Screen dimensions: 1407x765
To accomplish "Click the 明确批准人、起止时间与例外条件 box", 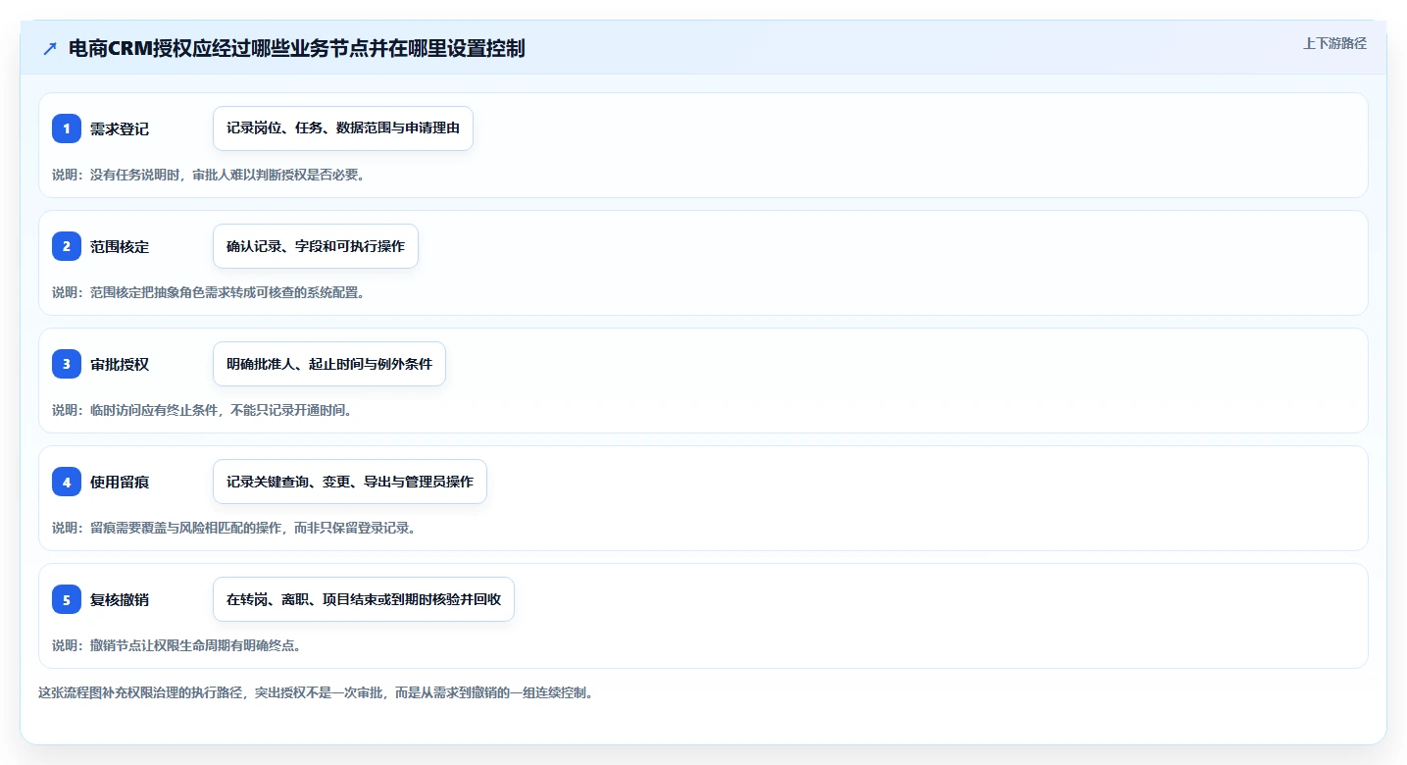I will (329, 364).
